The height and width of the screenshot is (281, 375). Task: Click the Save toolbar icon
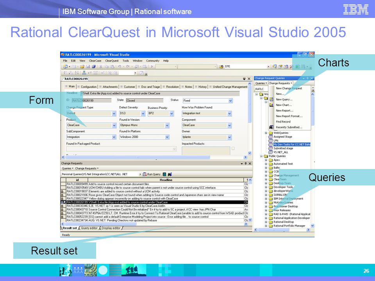(88, 67)
